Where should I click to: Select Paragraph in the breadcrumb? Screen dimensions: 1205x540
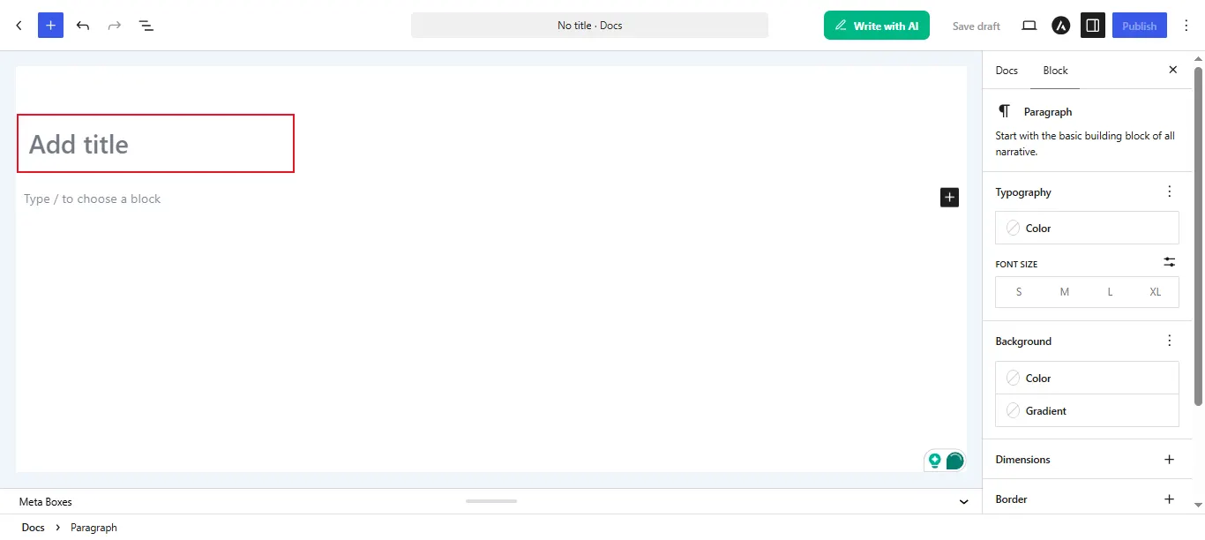[x=94, y=528]
